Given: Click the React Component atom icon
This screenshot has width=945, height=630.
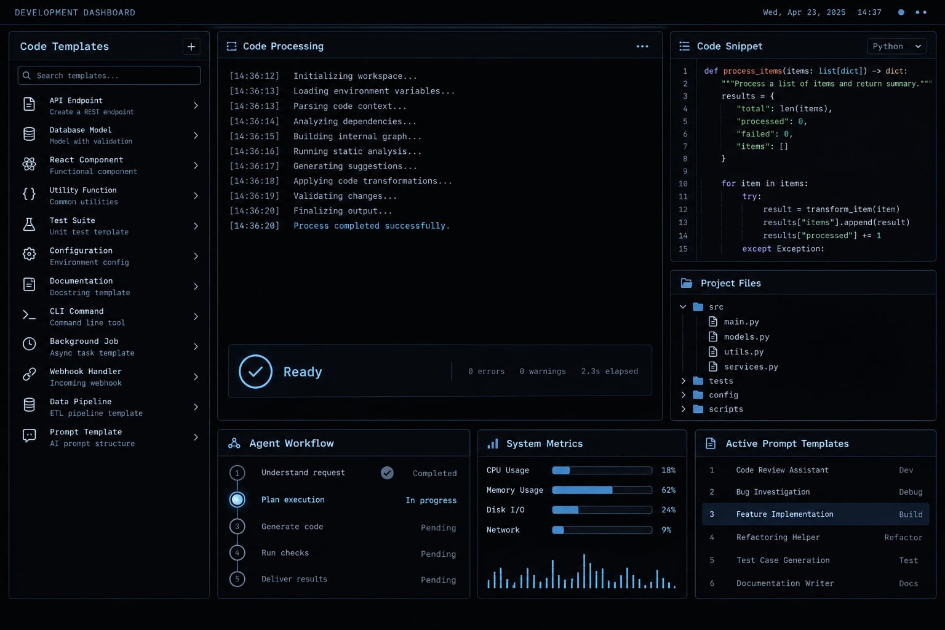Looking at the screenshot, I should pyautogui.click(x=29, y=164).
